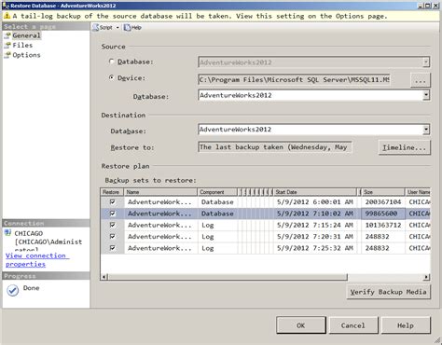Click the horizontal scrollbar thumb of backup sets
Screen dimensions: 442x345
[228, 277]
